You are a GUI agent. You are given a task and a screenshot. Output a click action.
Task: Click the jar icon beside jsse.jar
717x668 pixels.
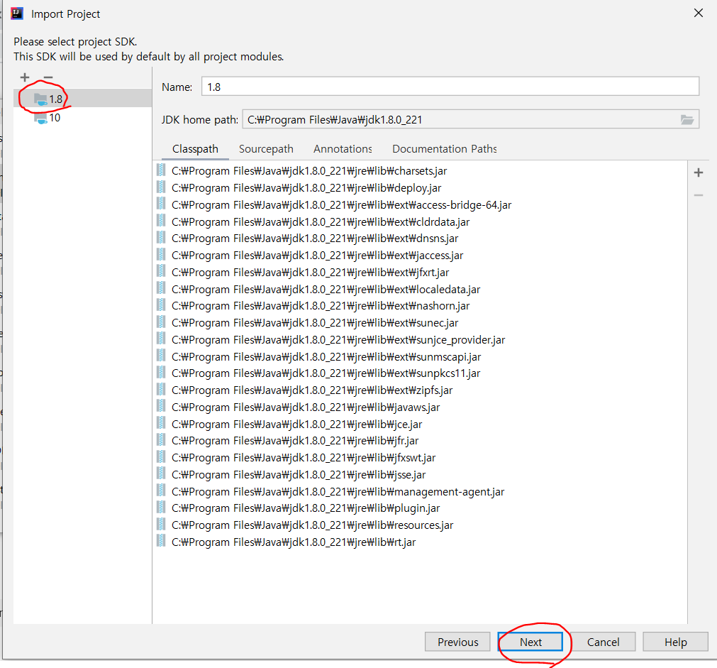point(161,474)
